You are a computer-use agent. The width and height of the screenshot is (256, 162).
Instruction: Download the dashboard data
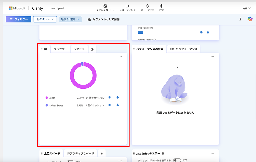[x=240, y=19]
